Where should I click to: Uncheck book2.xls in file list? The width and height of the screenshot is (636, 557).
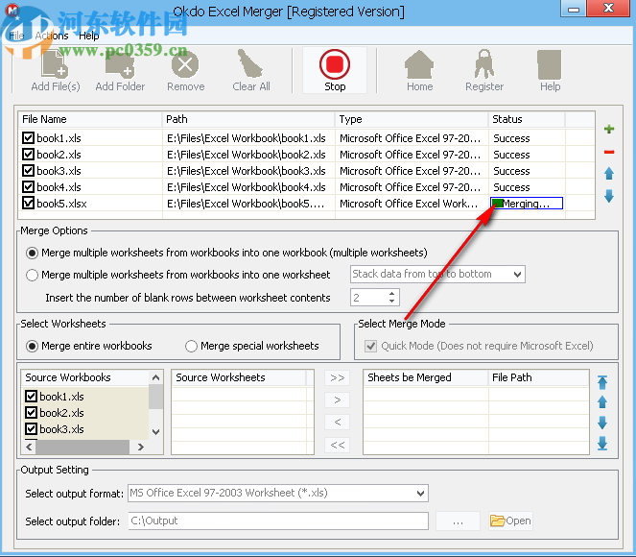[28, 155]
